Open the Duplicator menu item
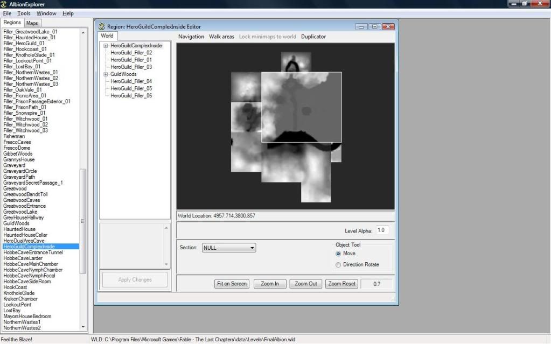551x344 pixels. coord(313,37)
